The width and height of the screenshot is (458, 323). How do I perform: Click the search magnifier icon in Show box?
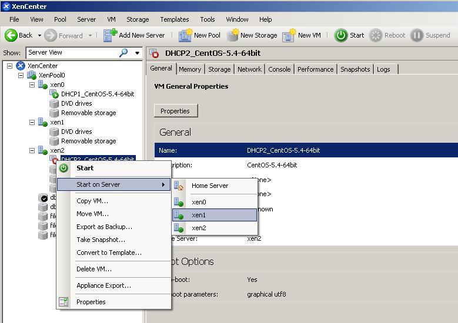click(x=123, y=52)
